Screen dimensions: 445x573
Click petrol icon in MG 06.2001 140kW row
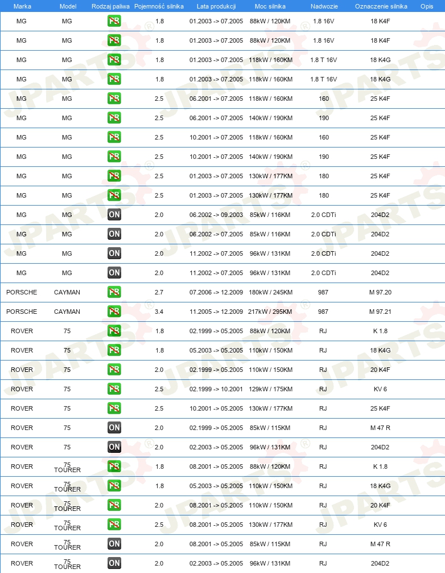(x=114, y=118)
